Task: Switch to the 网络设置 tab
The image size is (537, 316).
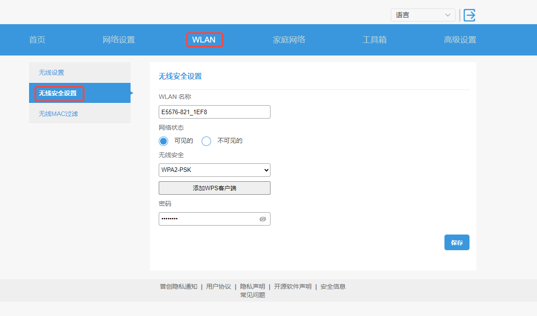Action: click(118, 40)
